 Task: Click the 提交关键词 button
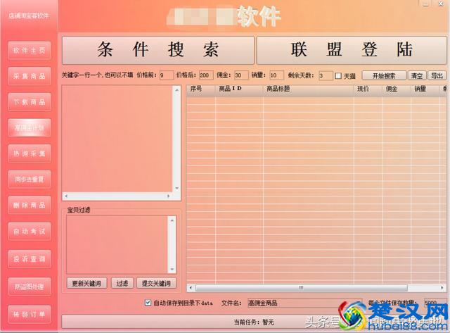156,283
